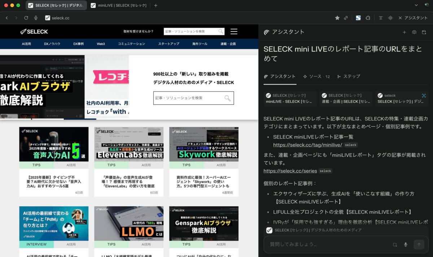
Task: Focus the header 記事・ソリューションを検索 field
Action: (194, 32)
